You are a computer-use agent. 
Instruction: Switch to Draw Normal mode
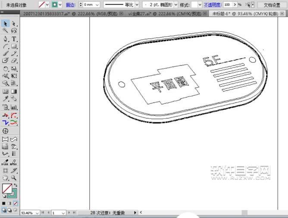pos(4,210)
